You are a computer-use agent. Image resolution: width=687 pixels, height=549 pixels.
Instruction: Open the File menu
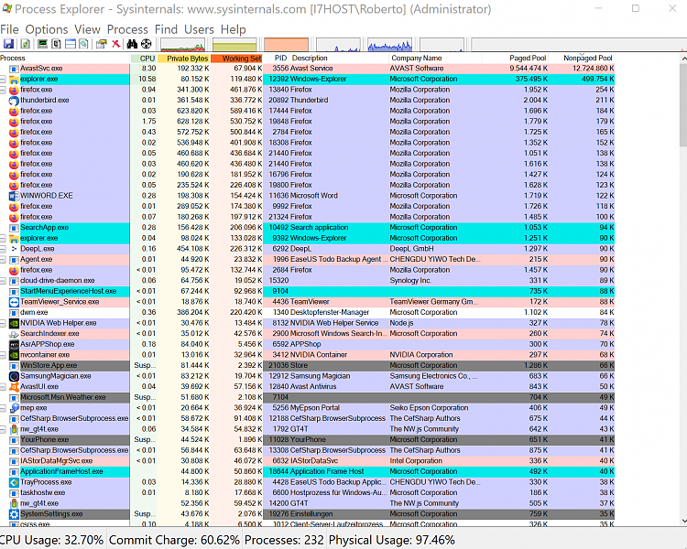(9, 29)
